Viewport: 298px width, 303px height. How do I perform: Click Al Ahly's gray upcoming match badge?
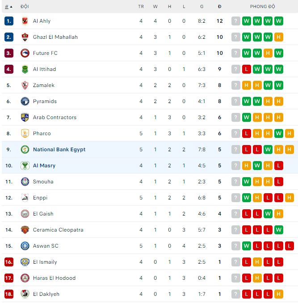click(236, 21)
